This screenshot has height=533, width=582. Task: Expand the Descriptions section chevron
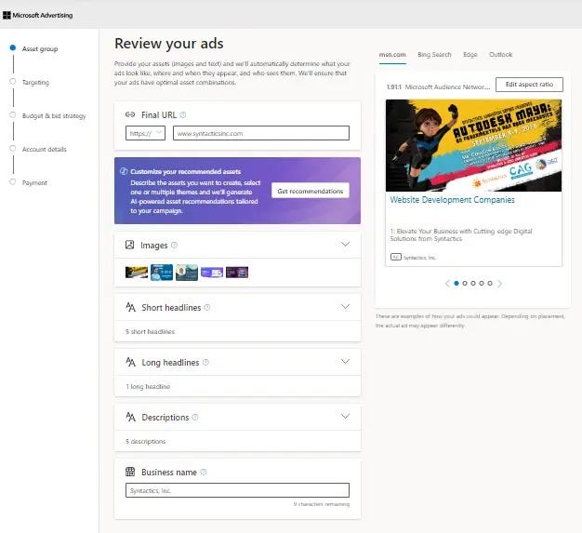[x=345, y=417]
